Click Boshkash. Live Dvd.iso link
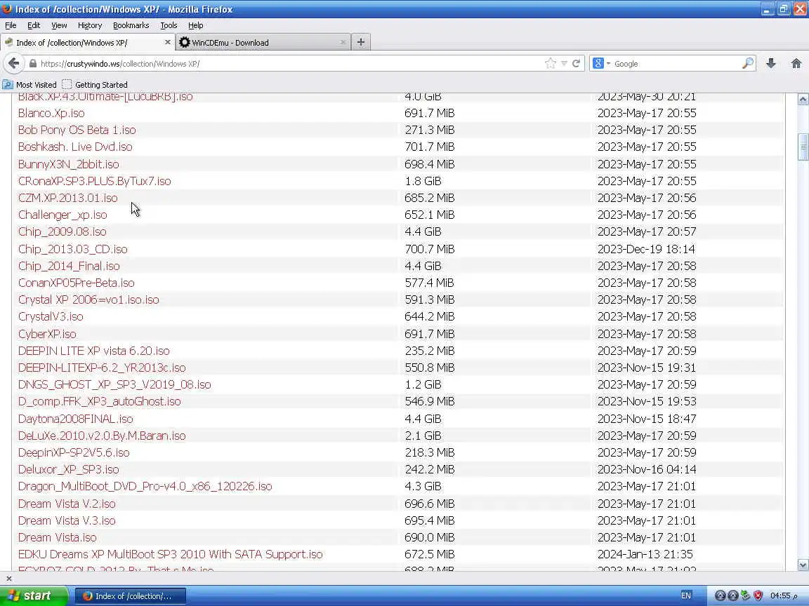 coord(75,147)
